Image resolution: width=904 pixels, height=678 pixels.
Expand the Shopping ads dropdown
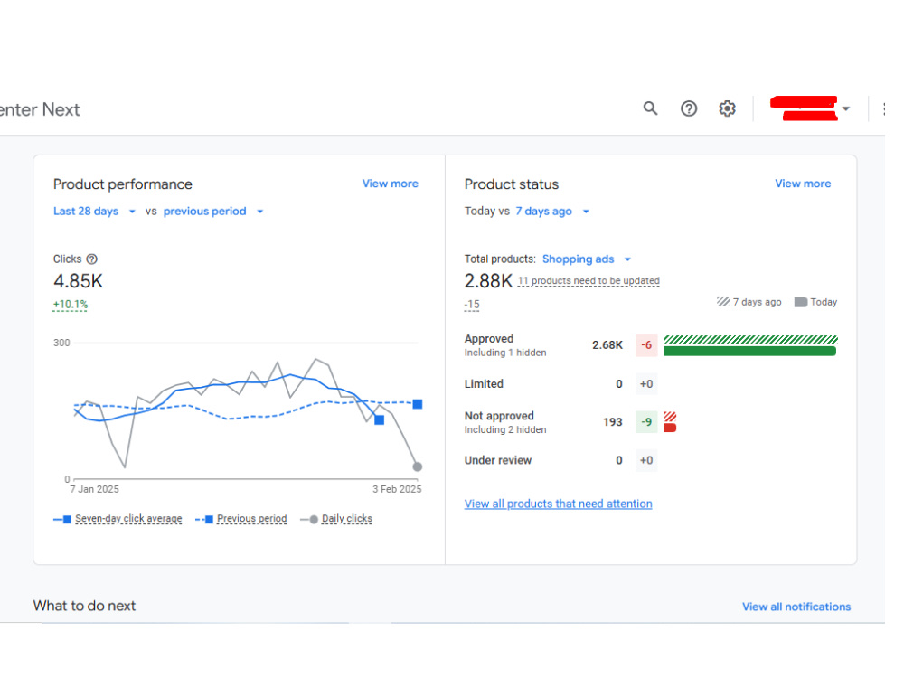pos(587,259)
